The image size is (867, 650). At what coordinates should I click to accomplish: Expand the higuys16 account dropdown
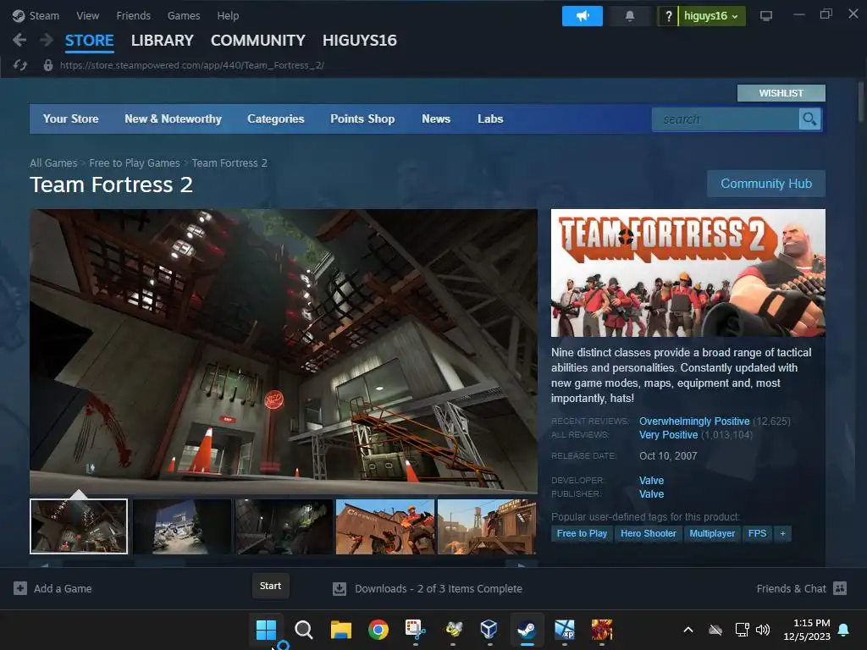pos(711,16)
